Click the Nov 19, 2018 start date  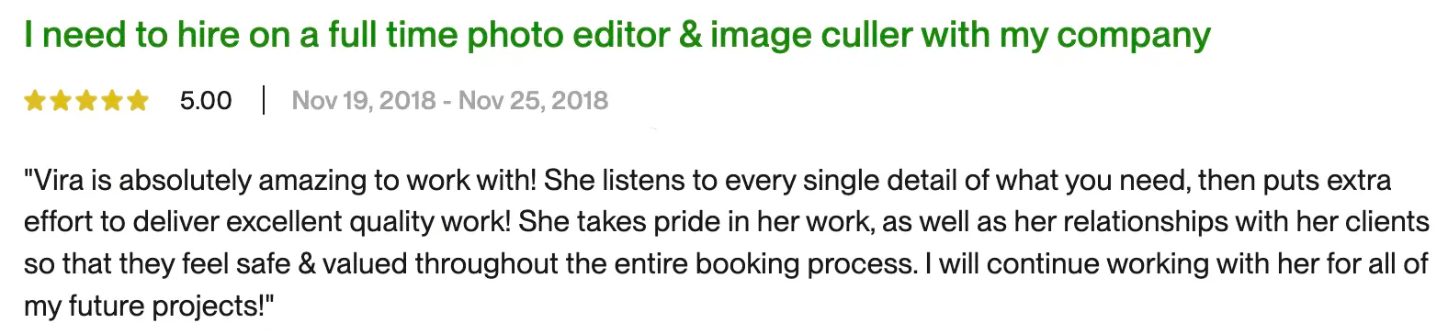pos(364,100)
